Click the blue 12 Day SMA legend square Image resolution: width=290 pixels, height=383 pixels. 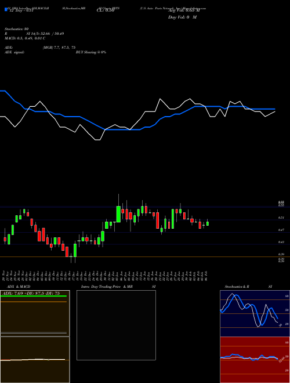coord(6,10)
